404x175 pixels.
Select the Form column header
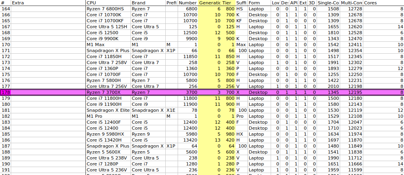259,3
